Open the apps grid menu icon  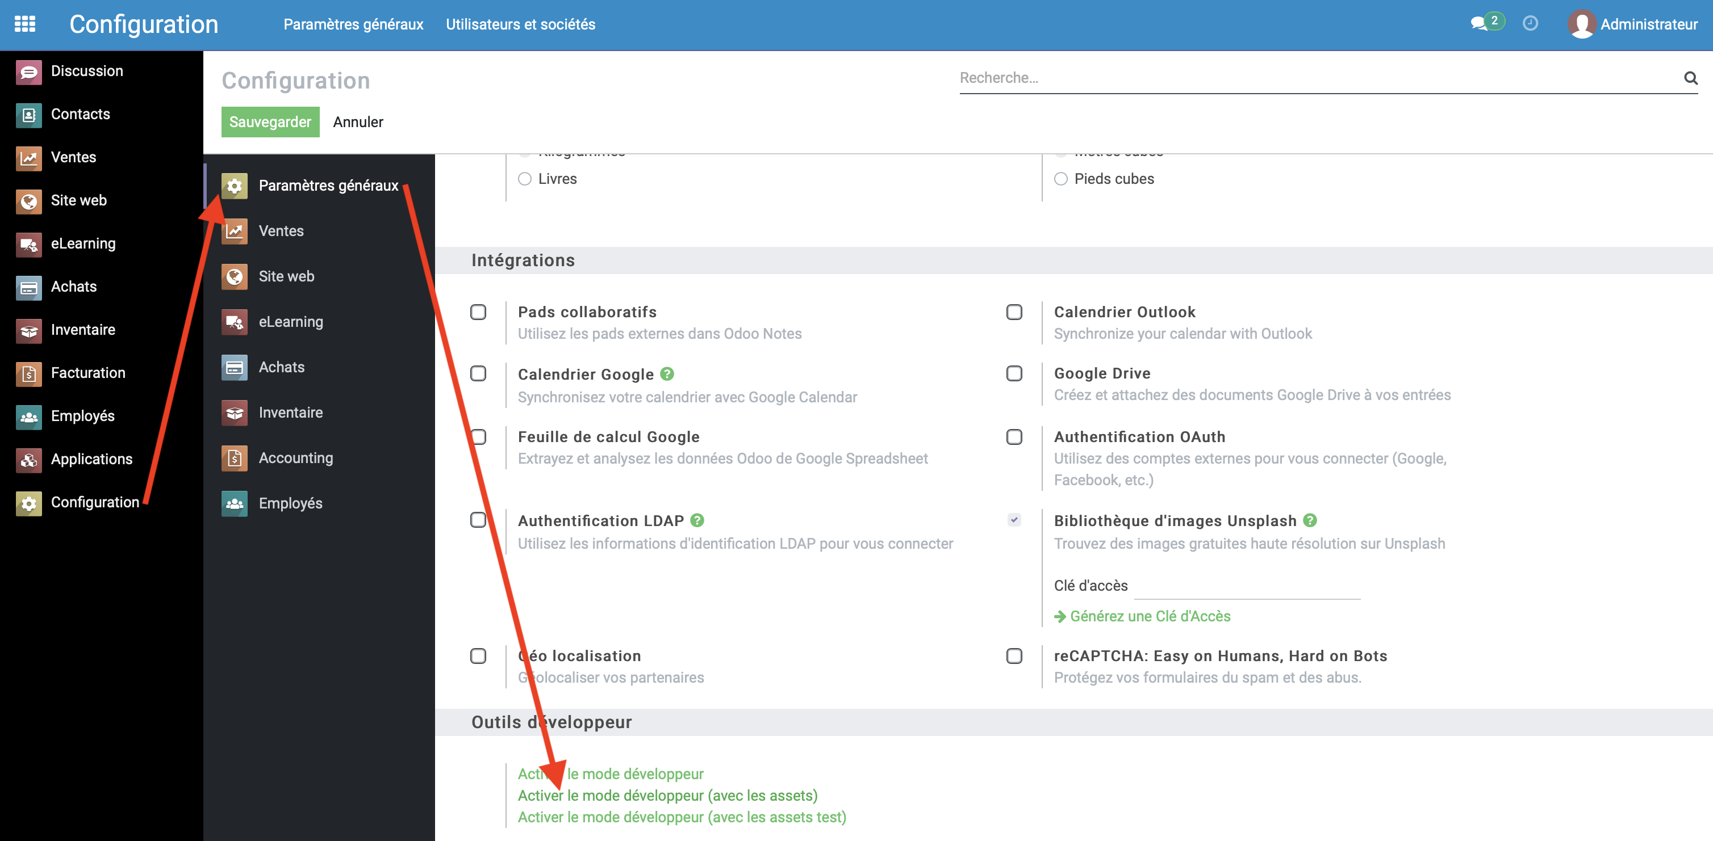tap(24, 24)
